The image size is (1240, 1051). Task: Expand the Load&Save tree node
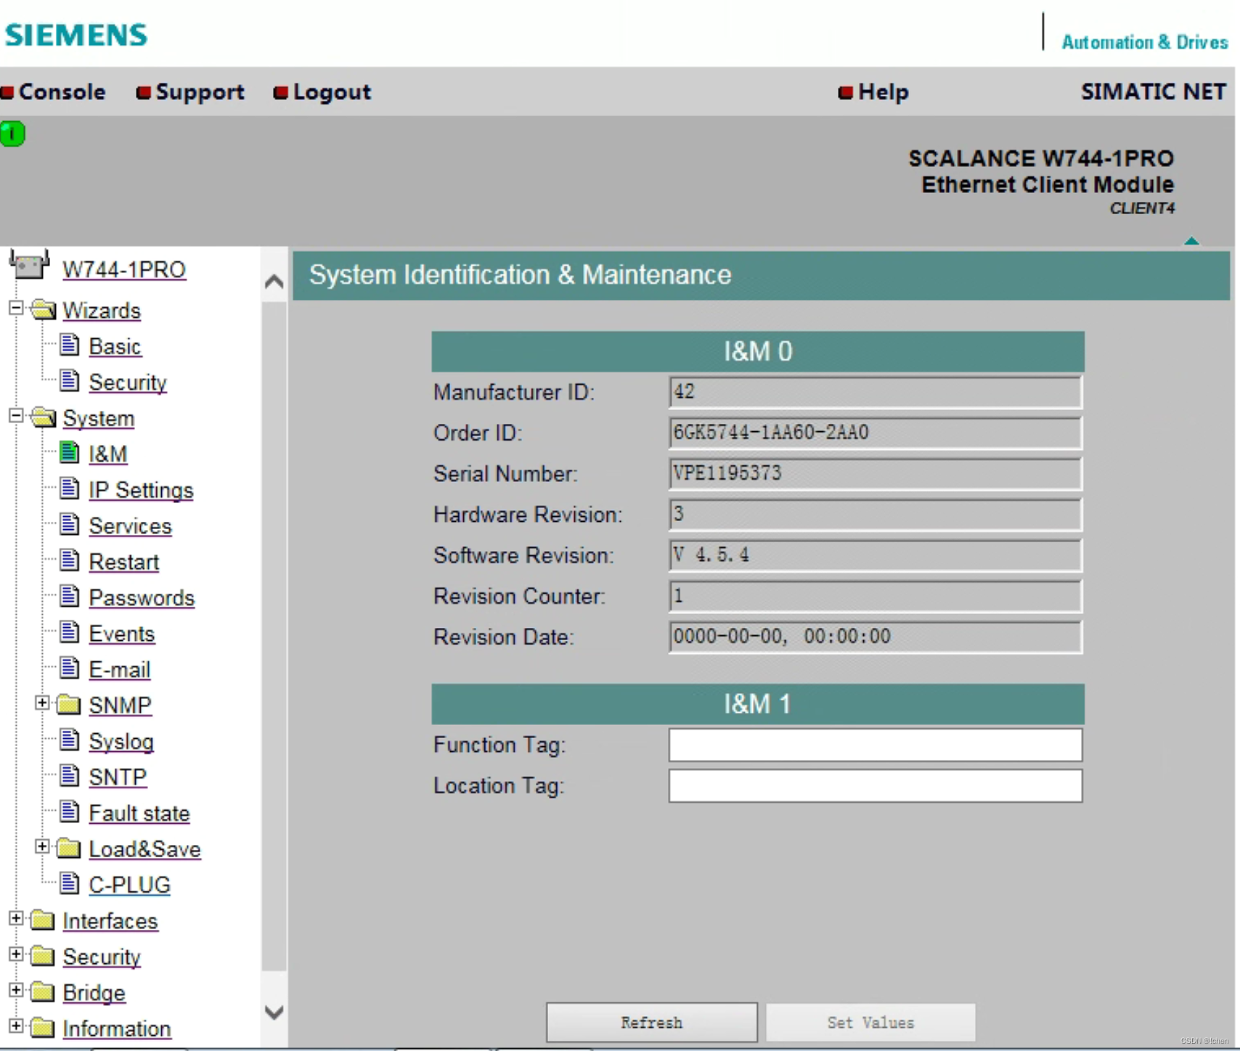pyautogui.click(x=42, y=846)
